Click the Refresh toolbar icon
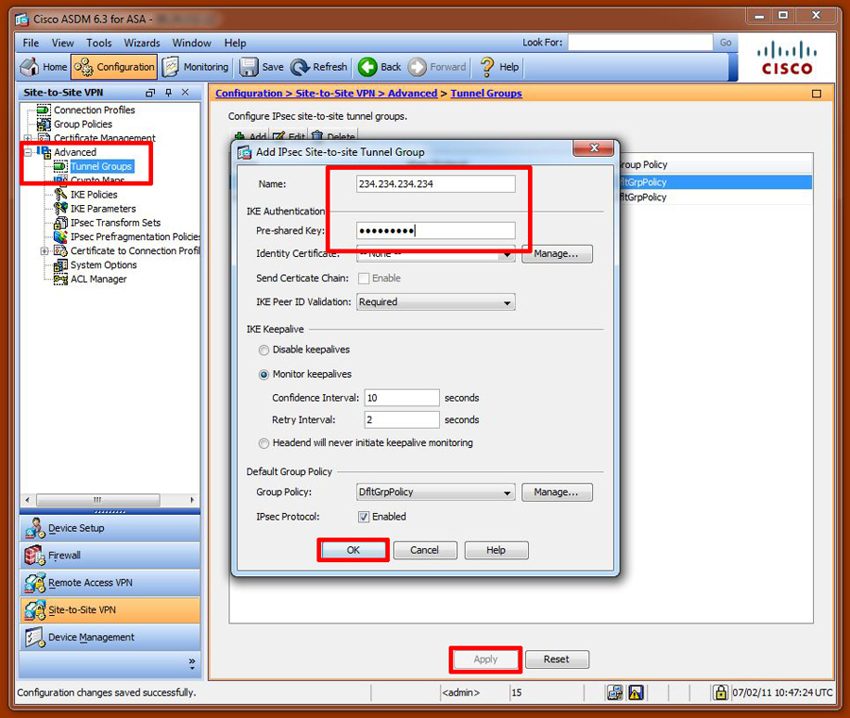Viewport: 850px width, 718px height. [299, 67]
